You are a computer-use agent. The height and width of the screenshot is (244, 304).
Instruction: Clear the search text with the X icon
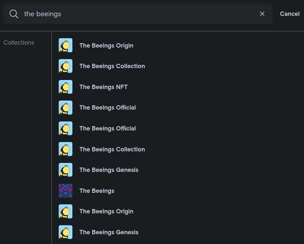[262, 14]
